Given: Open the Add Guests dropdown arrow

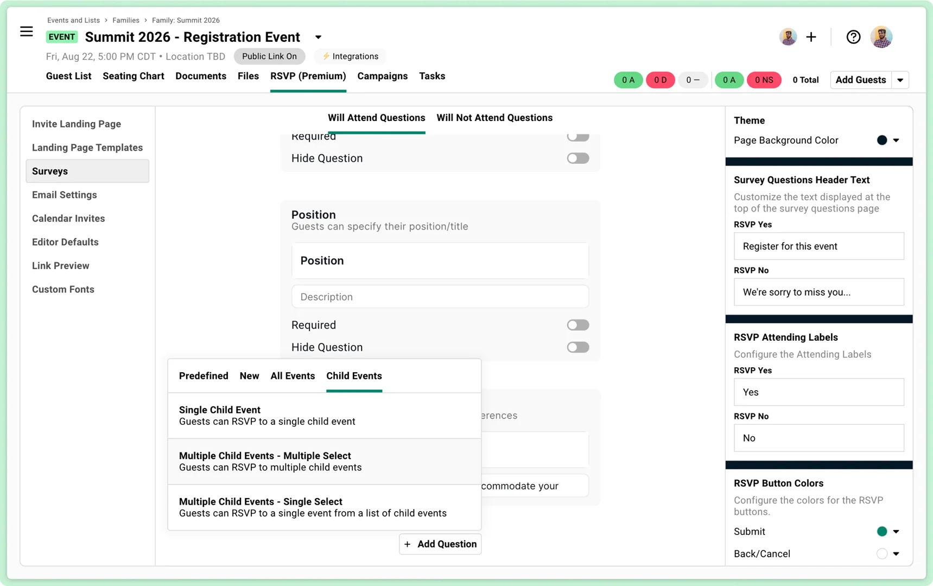Looking at the screenshot, I should pyautogui.click(x=900, y=80).
